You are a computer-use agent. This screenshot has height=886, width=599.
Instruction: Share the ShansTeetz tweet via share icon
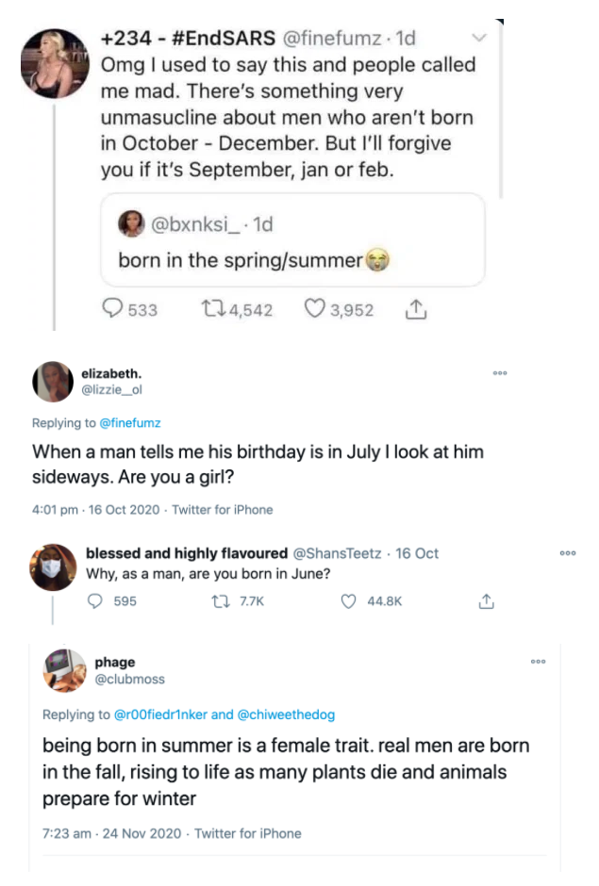click(487, 601)
